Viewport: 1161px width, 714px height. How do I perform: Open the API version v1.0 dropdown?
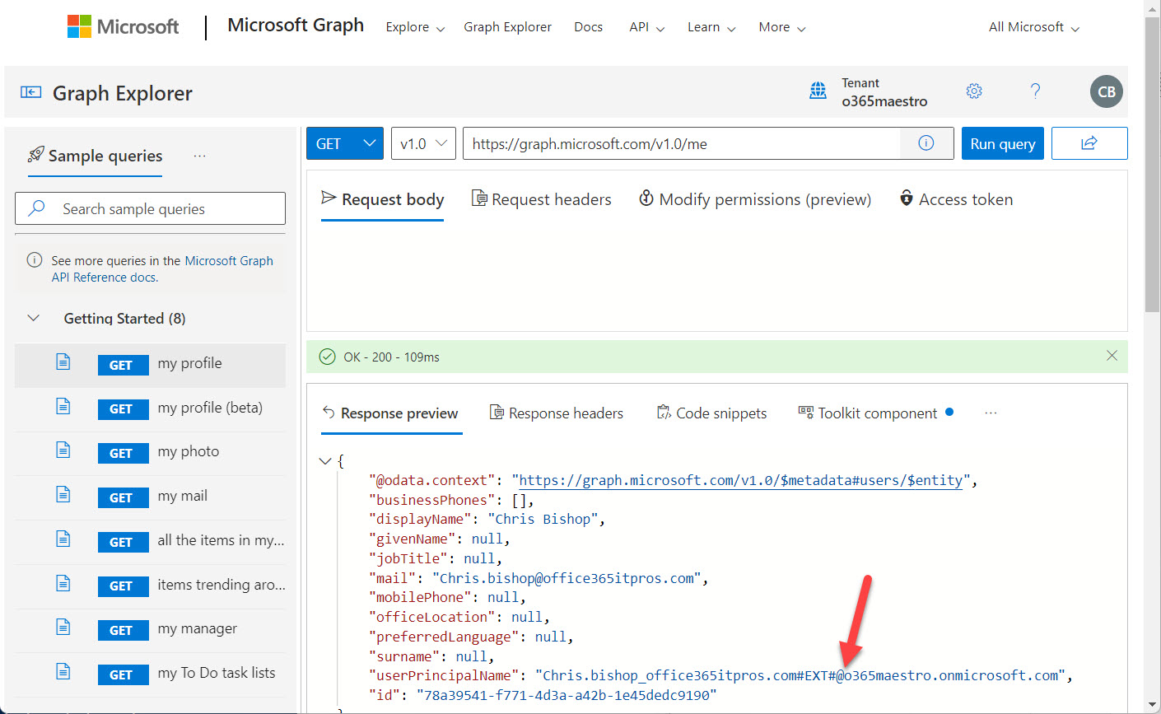423,143
